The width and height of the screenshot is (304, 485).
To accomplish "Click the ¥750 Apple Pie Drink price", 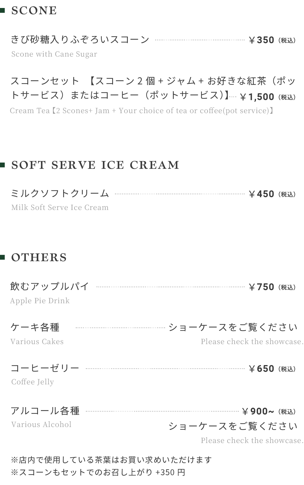I will click(261, 287).
